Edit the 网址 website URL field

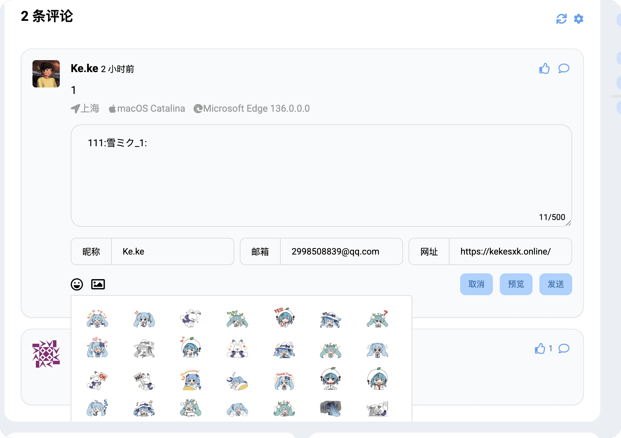tap(510, 251)
